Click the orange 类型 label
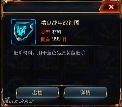122x107 pixels. (x=45, y=32)
